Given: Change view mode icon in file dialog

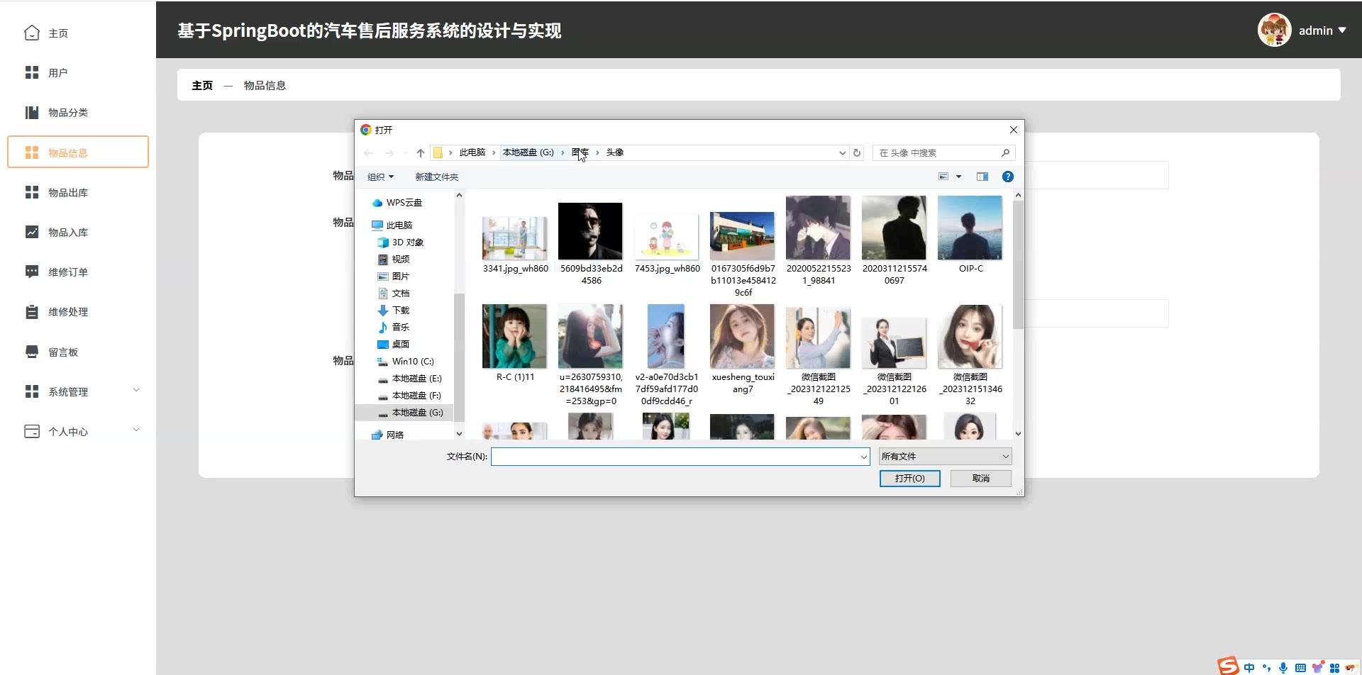Looking at the screenshot, I should [x=943, y=177].
